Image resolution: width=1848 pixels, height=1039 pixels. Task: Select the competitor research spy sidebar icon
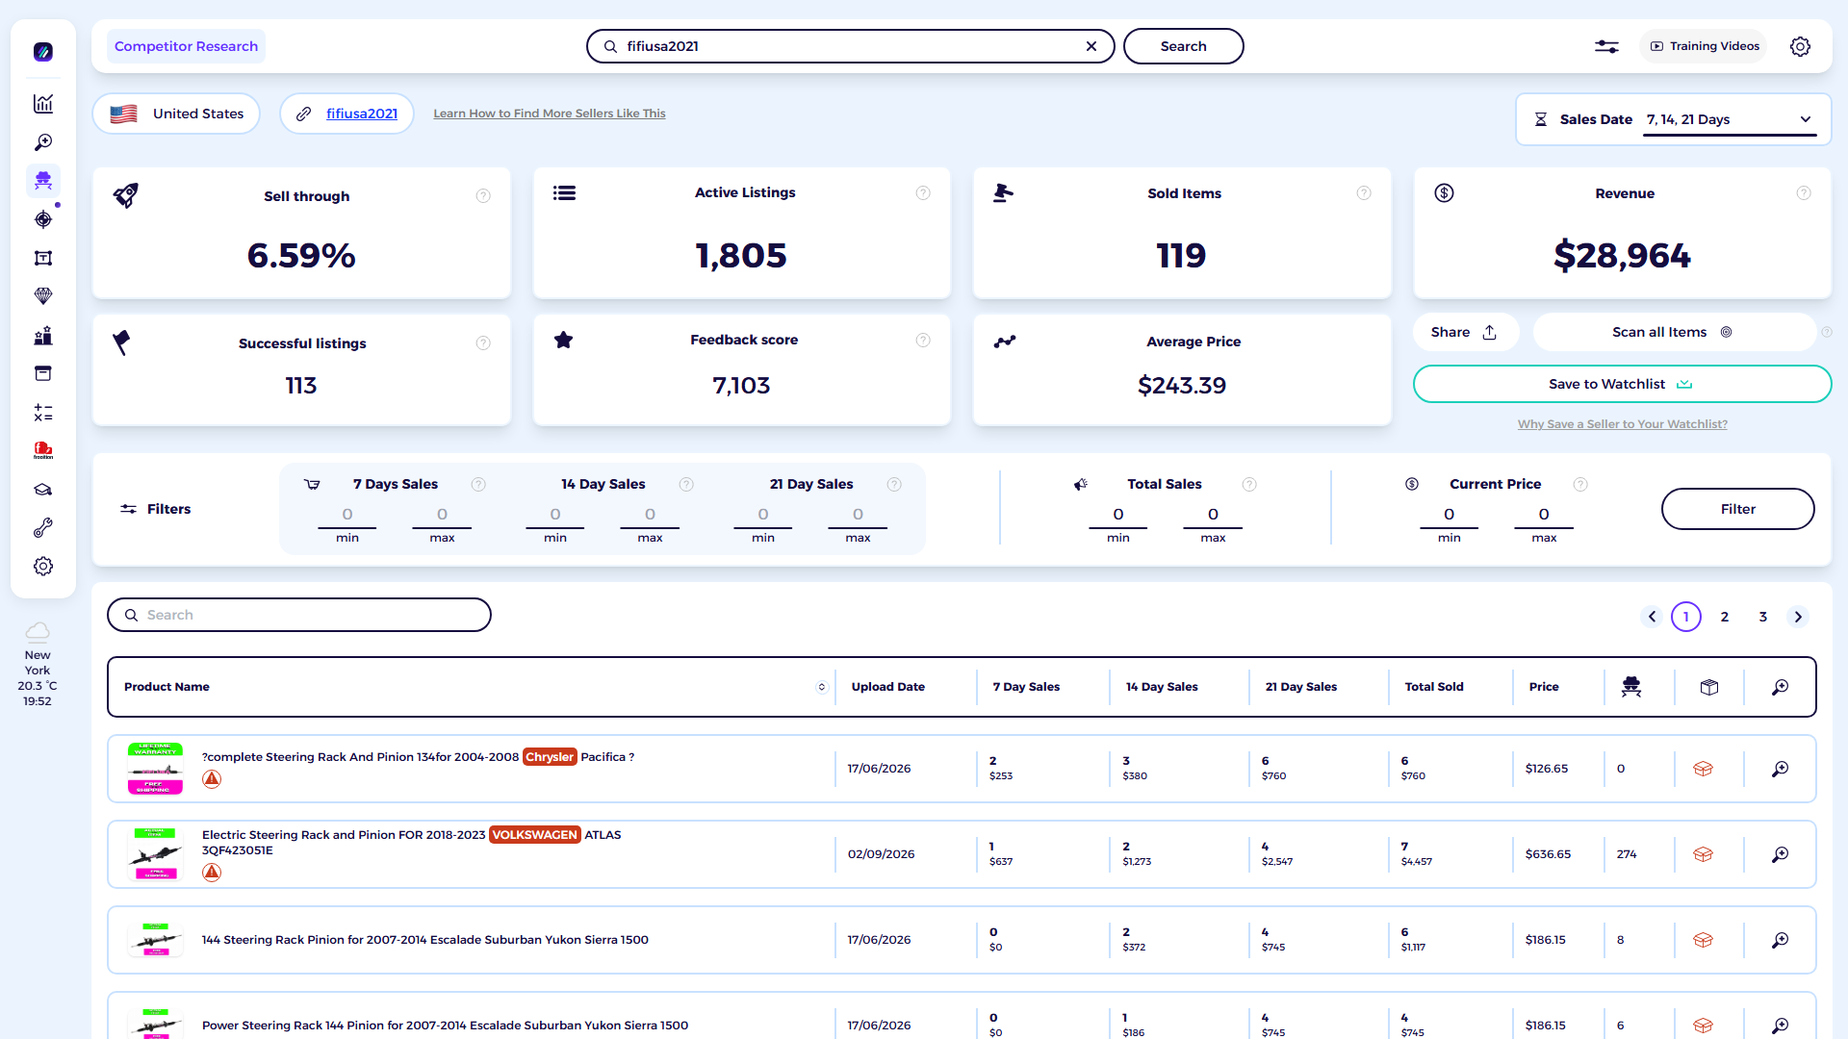(43, 181)
